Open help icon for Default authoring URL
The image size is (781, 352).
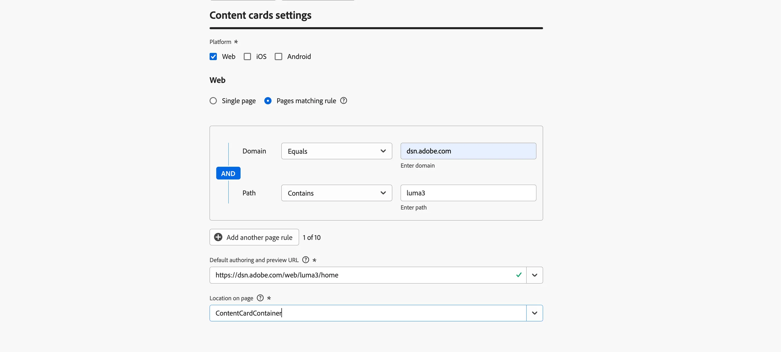pos(306,260)
